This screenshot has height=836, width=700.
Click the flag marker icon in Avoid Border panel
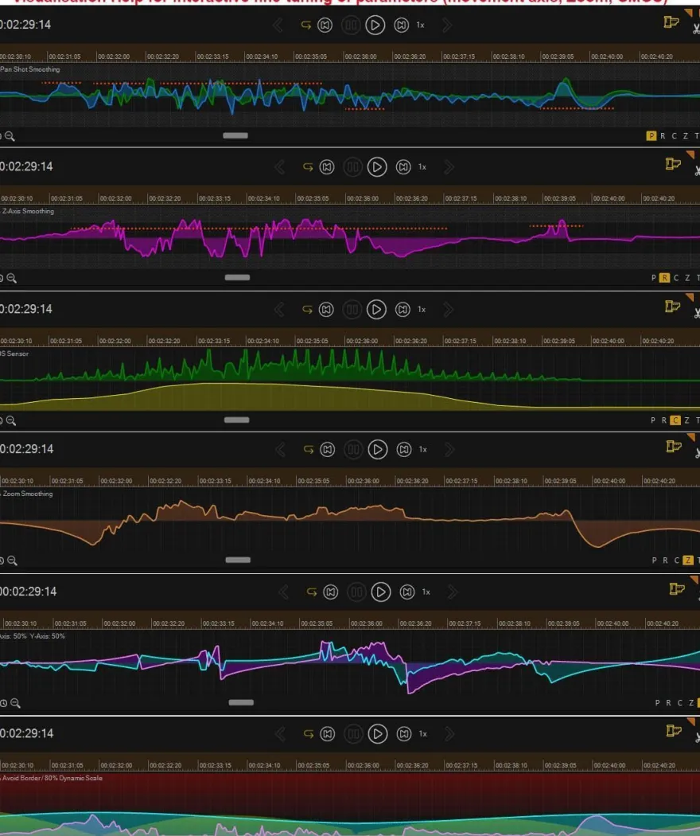tap(674, 730)
